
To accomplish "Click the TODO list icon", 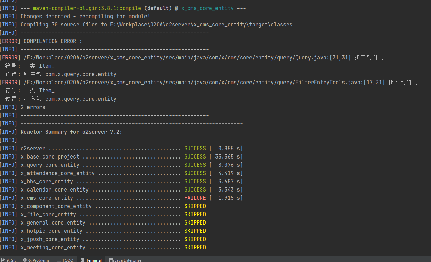I will coord(59,260).
